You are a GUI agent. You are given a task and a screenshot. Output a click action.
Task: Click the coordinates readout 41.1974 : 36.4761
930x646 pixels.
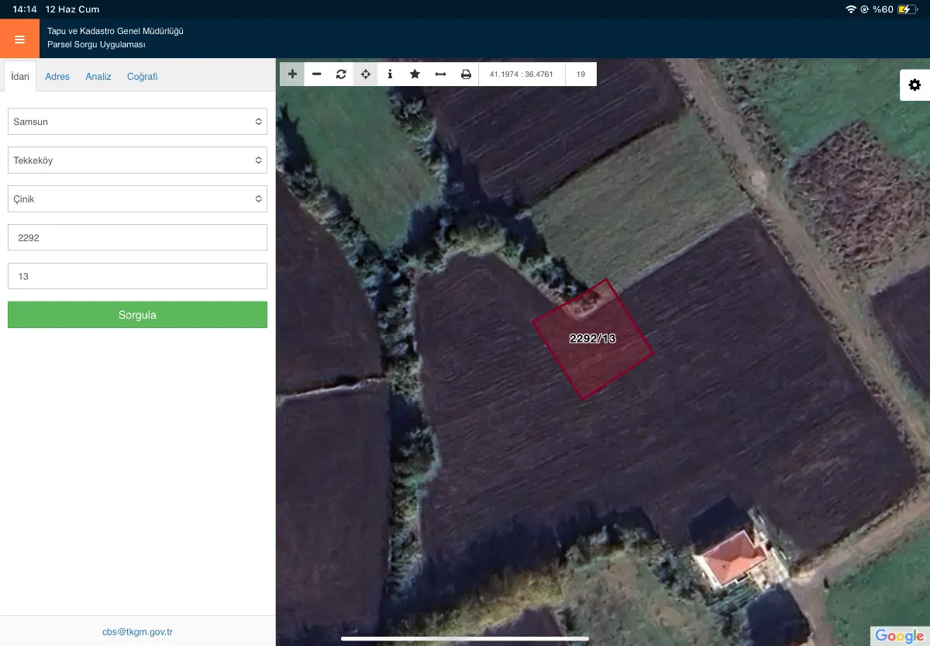(x=522, y=74)
